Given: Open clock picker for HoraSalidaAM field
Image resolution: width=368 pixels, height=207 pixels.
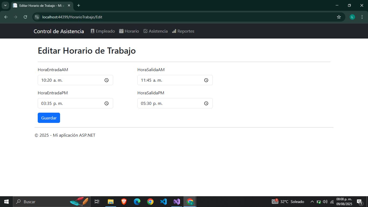Looking at the screenshot, I should pyautogui.click(x=206, y=80).
